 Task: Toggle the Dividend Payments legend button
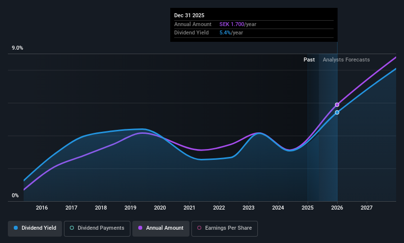[97, 228]
